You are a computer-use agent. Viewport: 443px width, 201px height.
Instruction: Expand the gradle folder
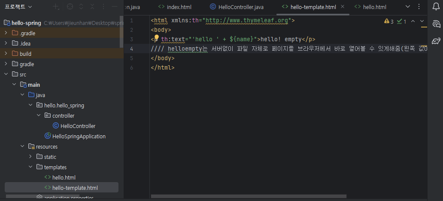tap(6, 64)
